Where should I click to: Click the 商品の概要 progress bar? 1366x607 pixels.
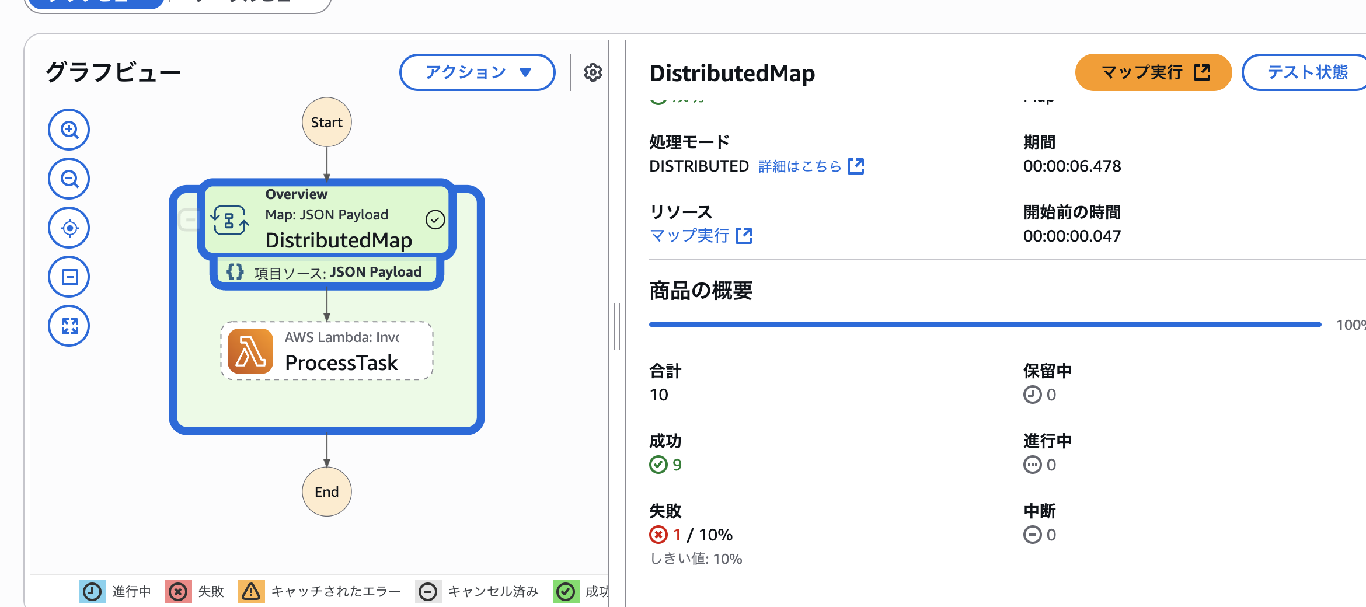pos(985,325)
